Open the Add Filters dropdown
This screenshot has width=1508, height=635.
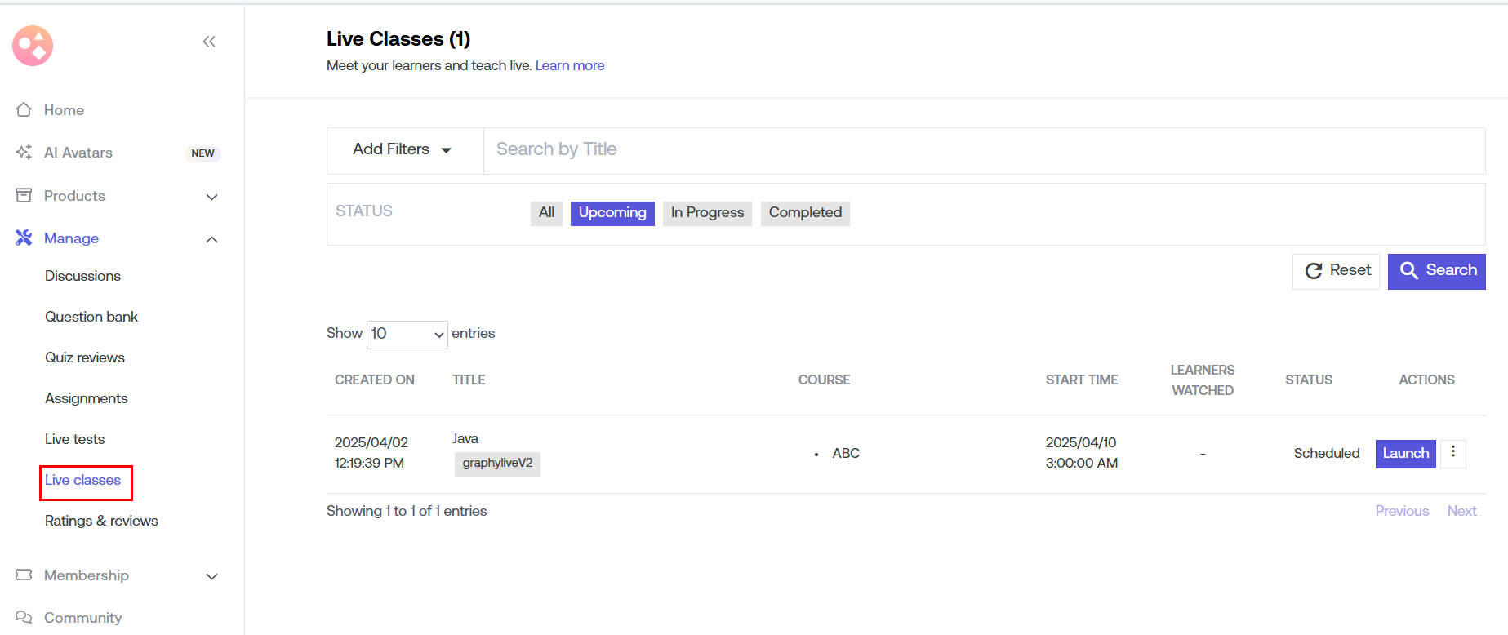click(x=403, y=150)
